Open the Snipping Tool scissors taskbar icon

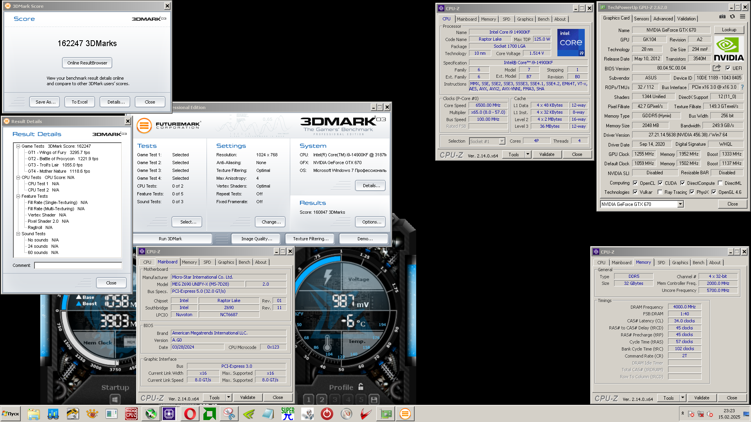[229, 413]
